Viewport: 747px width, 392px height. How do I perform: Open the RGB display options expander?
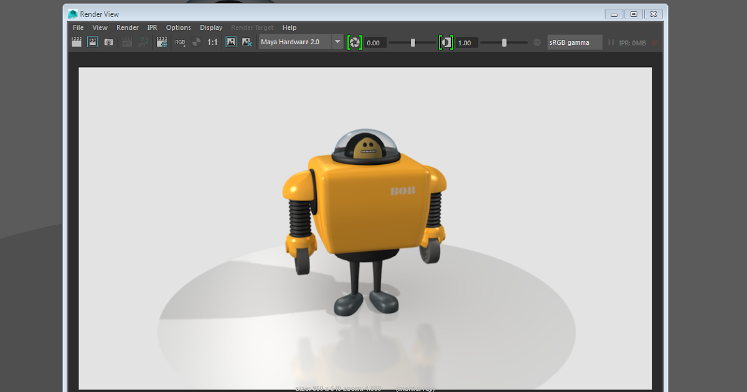pyautogui.click(x=184, y=46)
